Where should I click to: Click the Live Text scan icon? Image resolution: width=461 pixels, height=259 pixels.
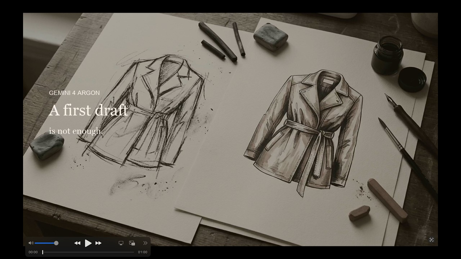[x=431, y=240]
